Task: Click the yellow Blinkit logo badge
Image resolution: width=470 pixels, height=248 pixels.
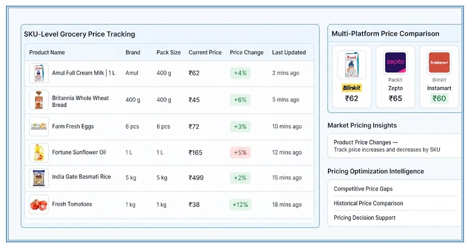Action: point(352,88)
